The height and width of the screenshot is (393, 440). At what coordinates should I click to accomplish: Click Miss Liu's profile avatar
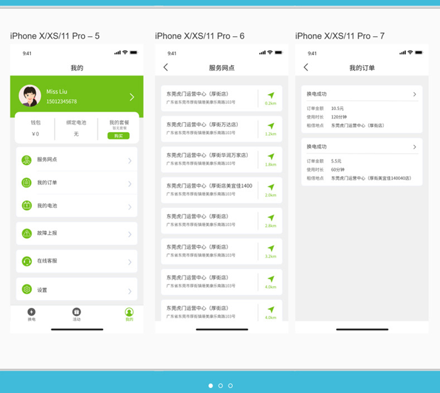click(x=30, y=96)
